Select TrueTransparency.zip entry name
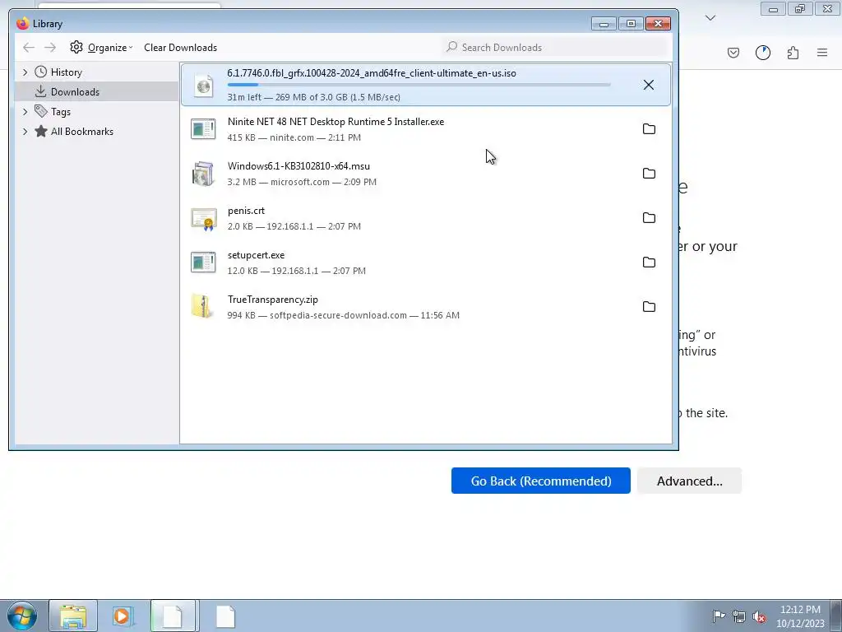This screenshot has height=632, width=842. 273,300
